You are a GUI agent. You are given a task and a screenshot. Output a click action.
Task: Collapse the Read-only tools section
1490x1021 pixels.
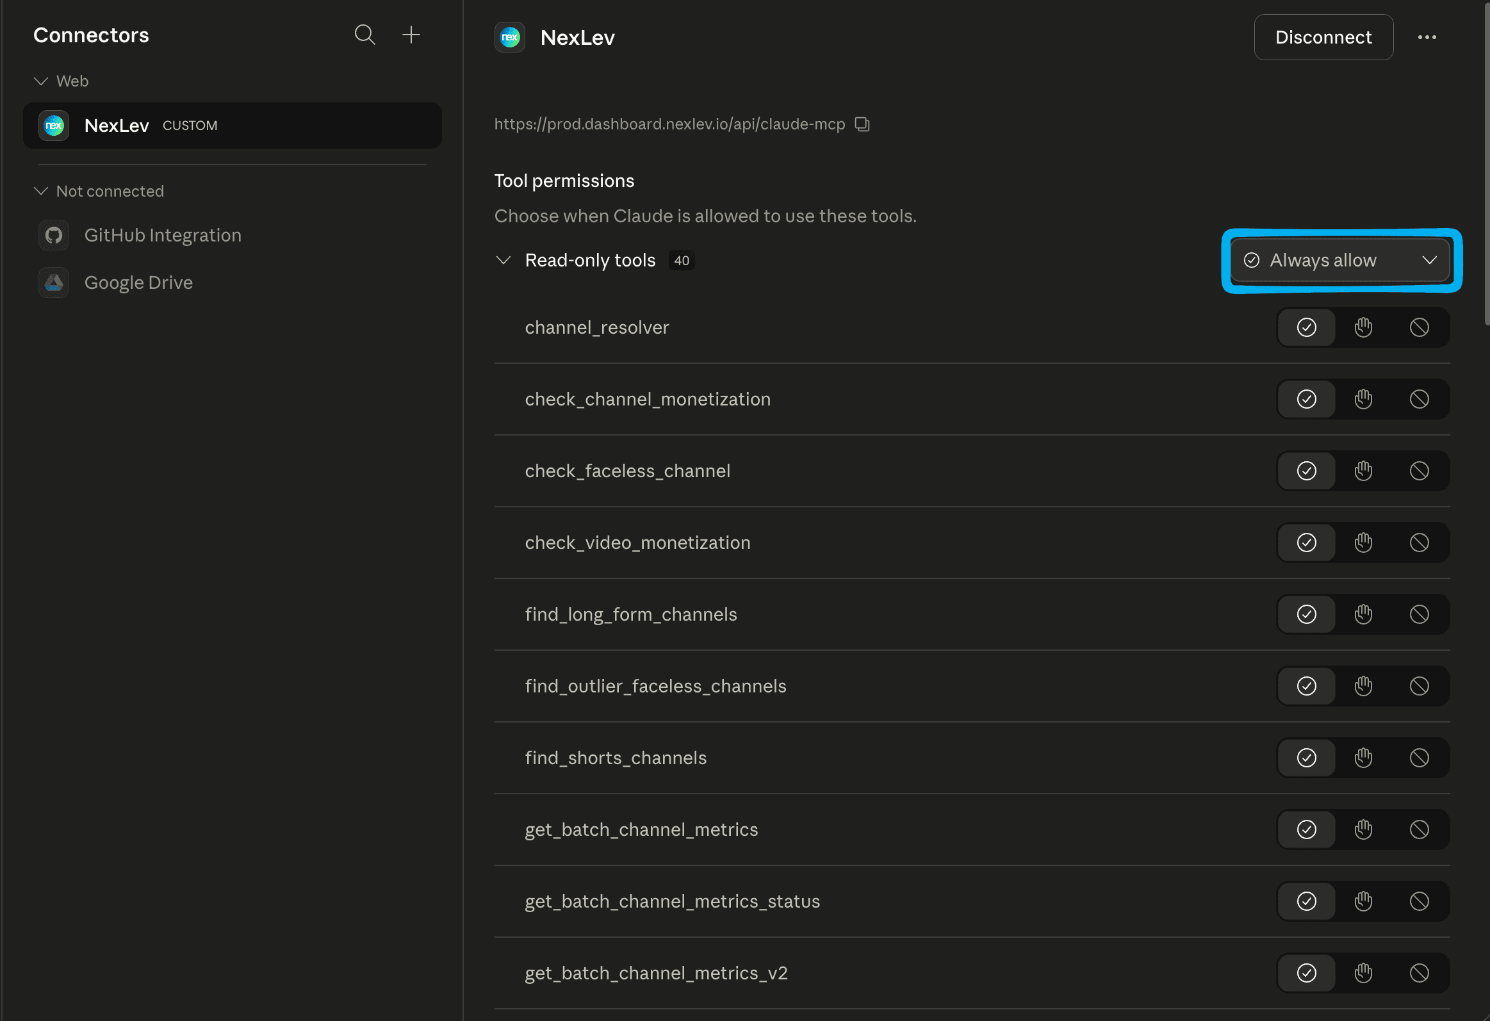click(x=503, y=260)
